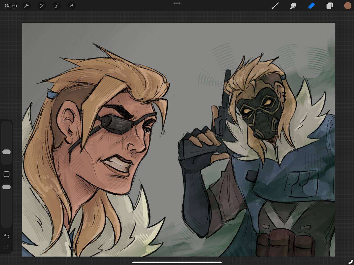Select the Smudge finger tool
354x265 pixels.
[x=293, y=6]
